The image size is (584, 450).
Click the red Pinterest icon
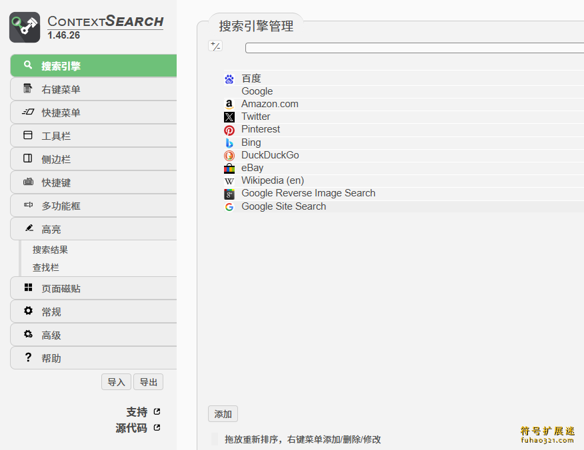229,130
